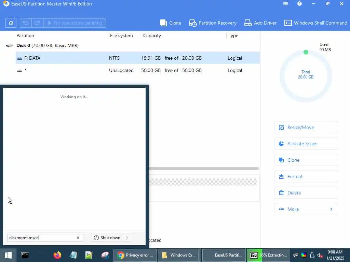Click the USB safely remove tray icon
Viewport: 350px width, 262px height.
tap(312, 255)
